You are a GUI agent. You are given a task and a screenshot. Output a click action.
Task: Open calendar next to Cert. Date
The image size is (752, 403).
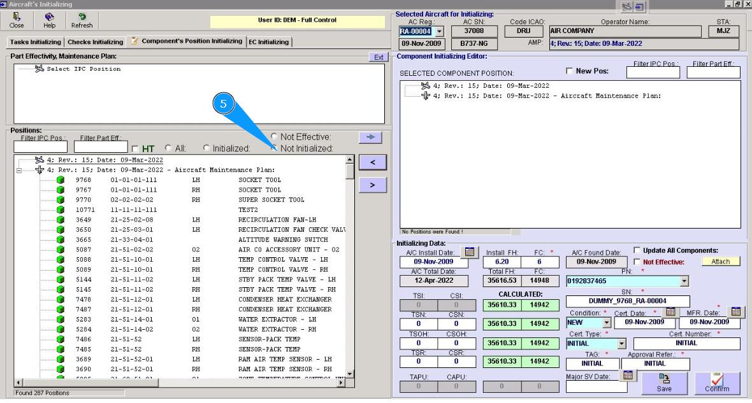[x=670, y=312]
